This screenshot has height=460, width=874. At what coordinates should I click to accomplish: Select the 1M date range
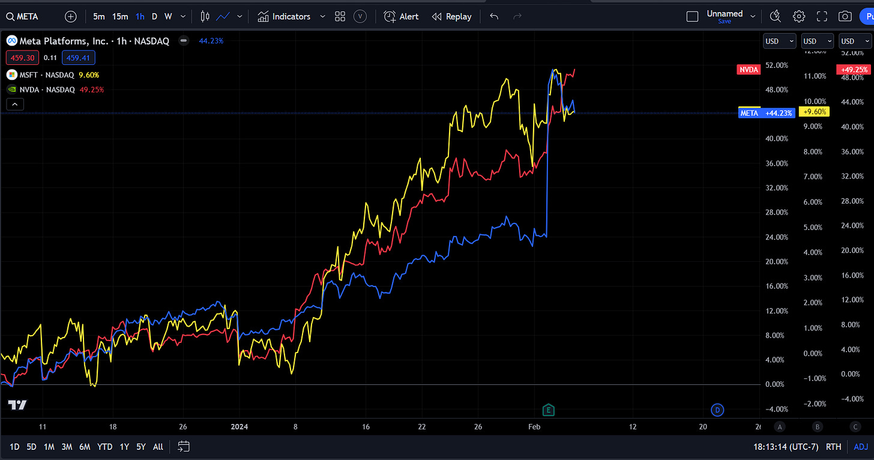(x=49, y=446)
